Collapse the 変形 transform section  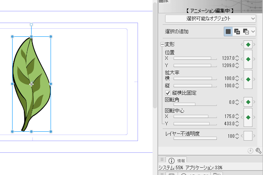(x=162, y=44)
